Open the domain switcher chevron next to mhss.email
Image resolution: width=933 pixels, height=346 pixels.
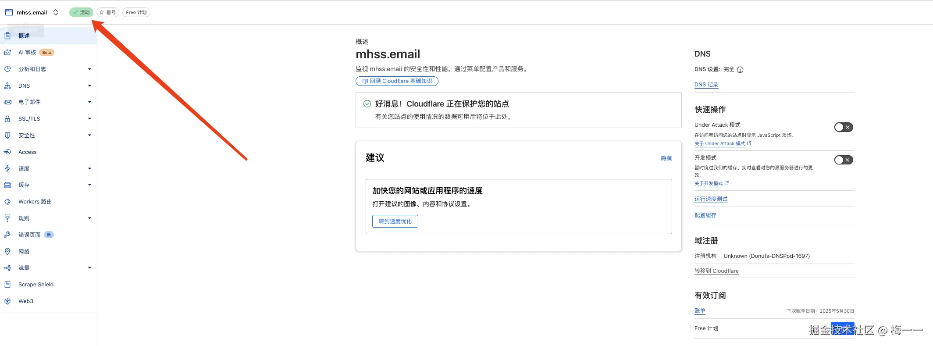tap(56, 12)
